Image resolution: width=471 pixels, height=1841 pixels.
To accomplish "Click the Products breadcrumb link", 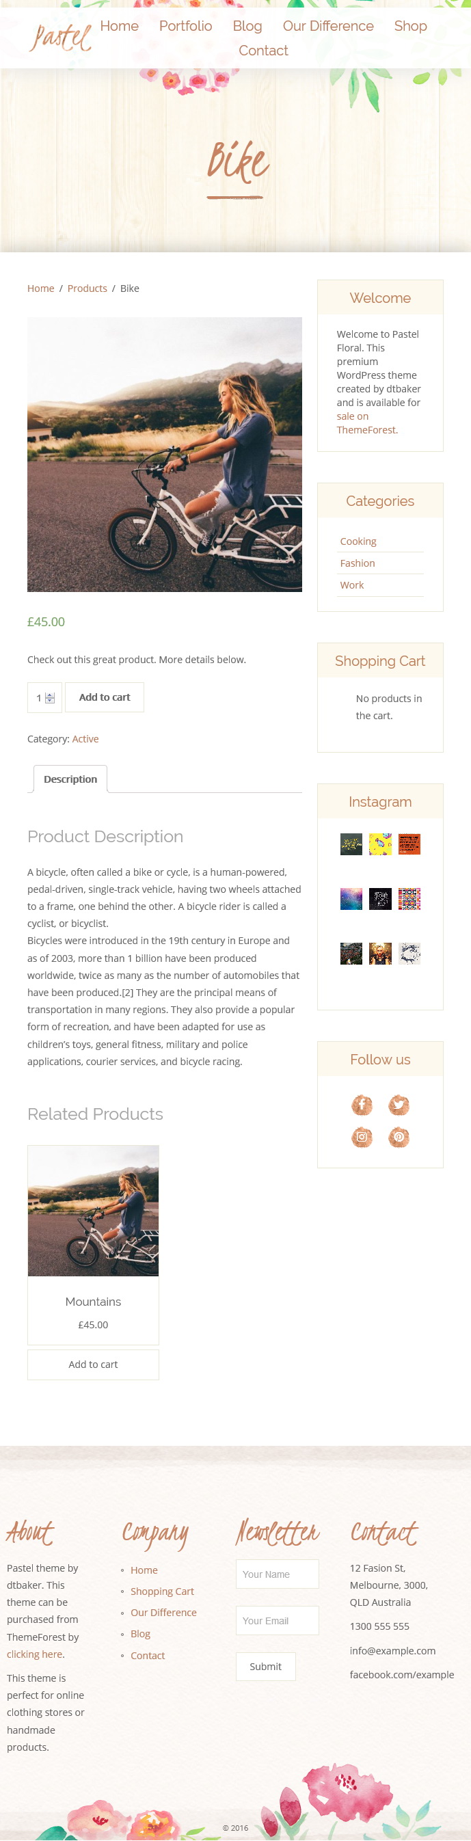I will point(88,288).
